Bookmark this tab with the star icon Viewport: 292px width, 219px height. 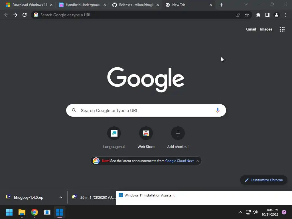tap(247, 15)
